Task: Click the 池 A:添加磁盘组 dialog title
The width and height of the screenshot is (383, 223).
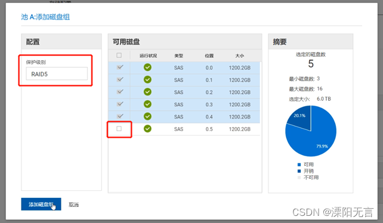Action: coord(45,17)
